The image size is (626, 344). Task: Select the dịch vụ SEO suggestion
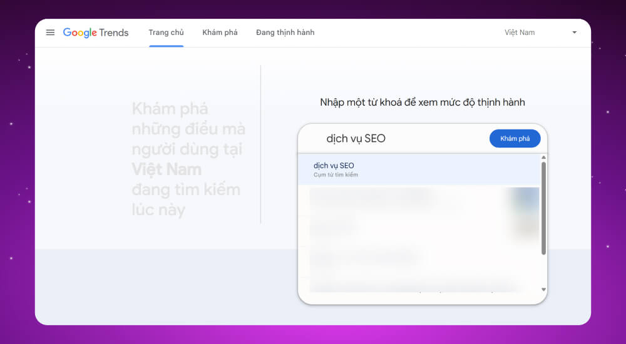[419, 169]
